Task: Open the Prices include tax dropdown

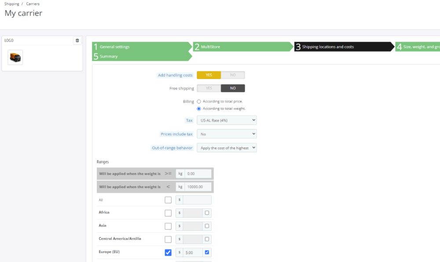Action: [x=227, y=134]
